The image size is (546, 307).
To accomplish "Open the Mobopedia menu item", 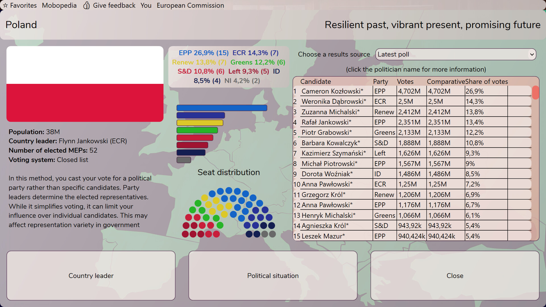I will pos(59,5).
